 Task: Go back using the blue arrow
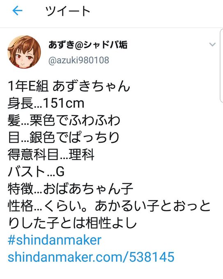(17, 11)
